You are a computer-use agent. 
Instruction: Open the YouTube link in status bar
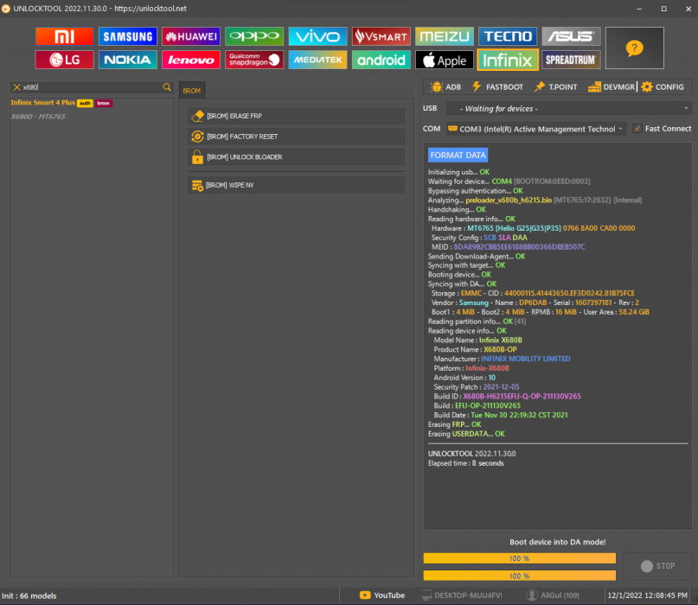click(x=382, y=595)
